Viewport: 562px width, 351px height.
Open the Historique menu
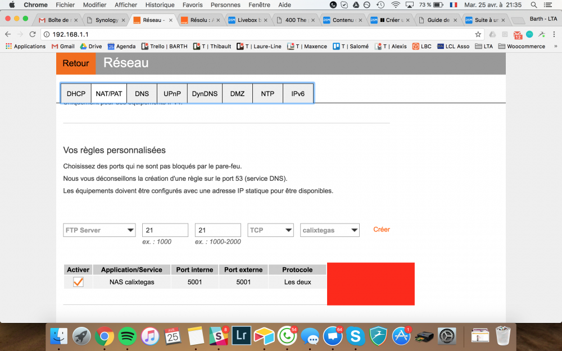[160, 5]
